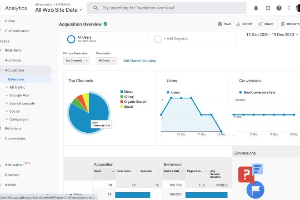Viewport: 300px width, 200px height.
Task: Click Edit Channel Grouping link
Action: (x=139, y=60)
